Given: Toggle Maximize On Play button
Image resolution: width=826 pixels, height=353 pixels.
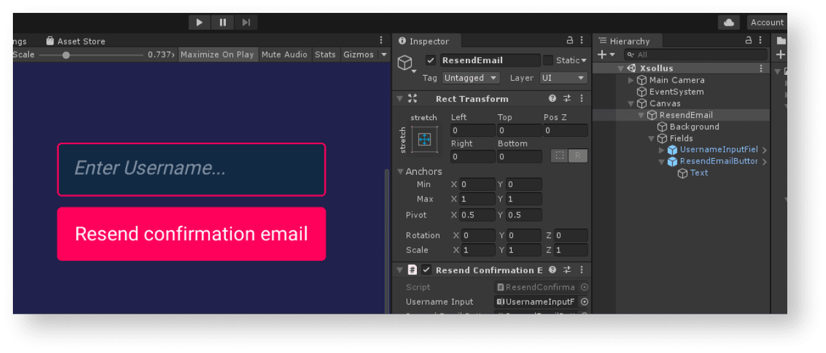Looking at the screenshot, I should (217, 55).
